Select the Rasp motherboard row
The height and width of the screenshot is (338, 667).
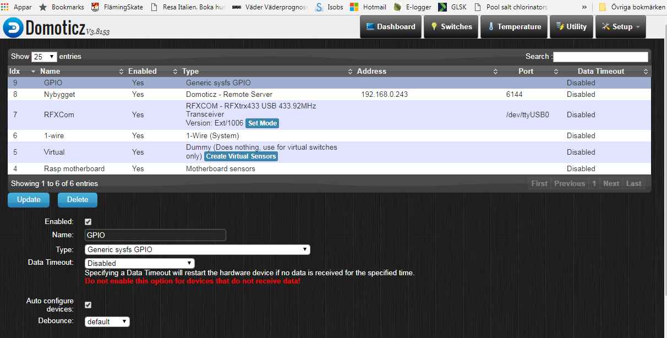pyautogui.click(x=329, y=168)
